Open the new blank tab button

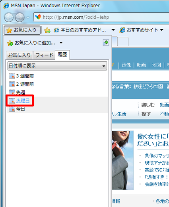(x=123, y=41)
